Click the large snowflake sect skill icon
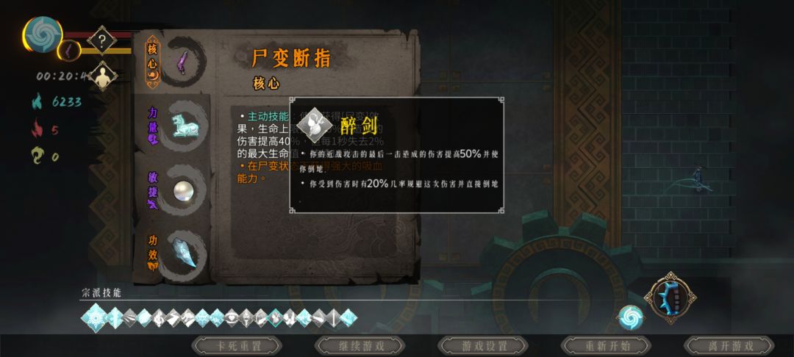The image size is (794, 357). (x=95, y=317)
